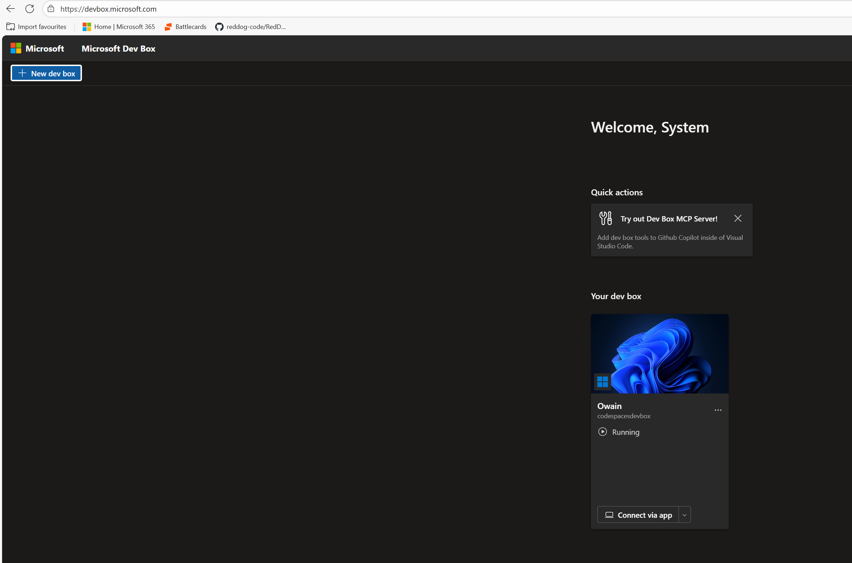Click Import favourites
This screenshot has height=563, width=852.
pos(36,26)
